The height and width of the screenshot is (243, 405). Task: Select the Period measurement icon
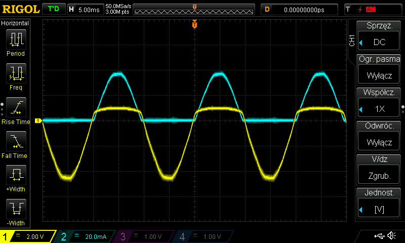coord(16,39)
